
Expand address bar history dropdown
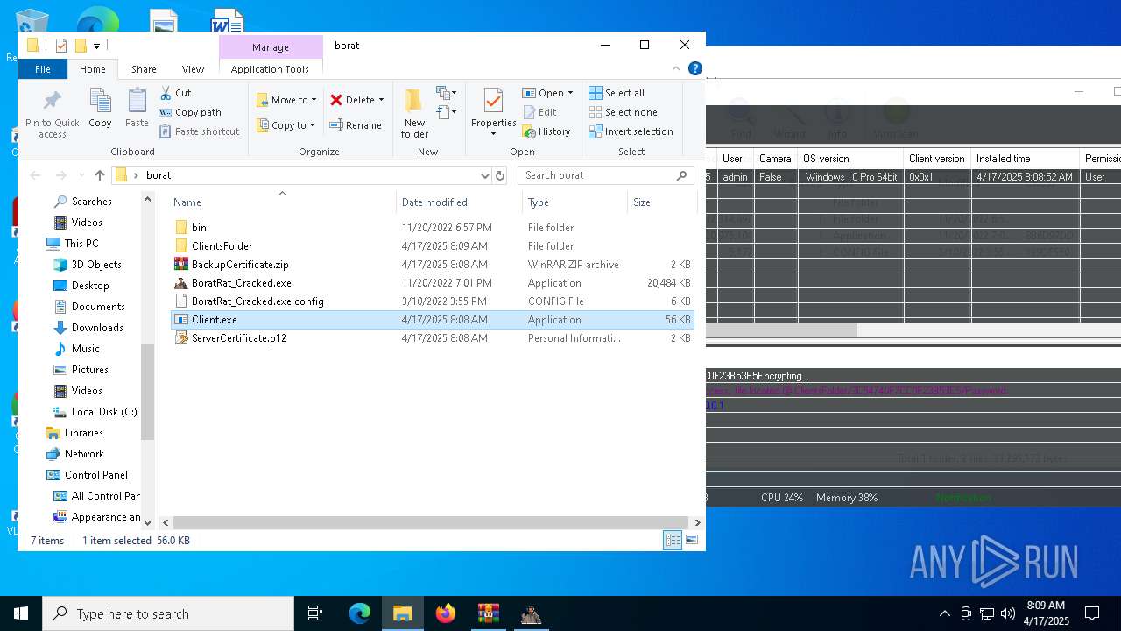(484, 175)
